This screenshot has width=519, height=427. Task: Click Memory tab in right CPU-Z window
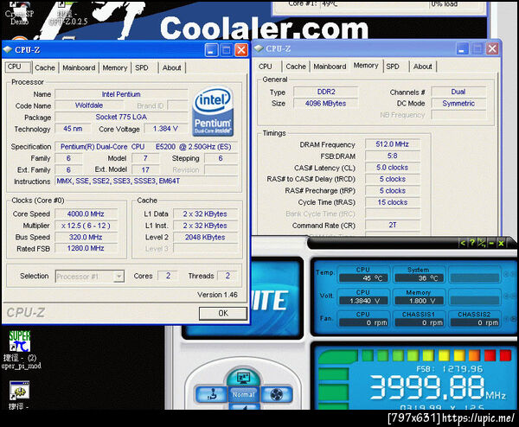pyautogui.click(x=366, y=66)
